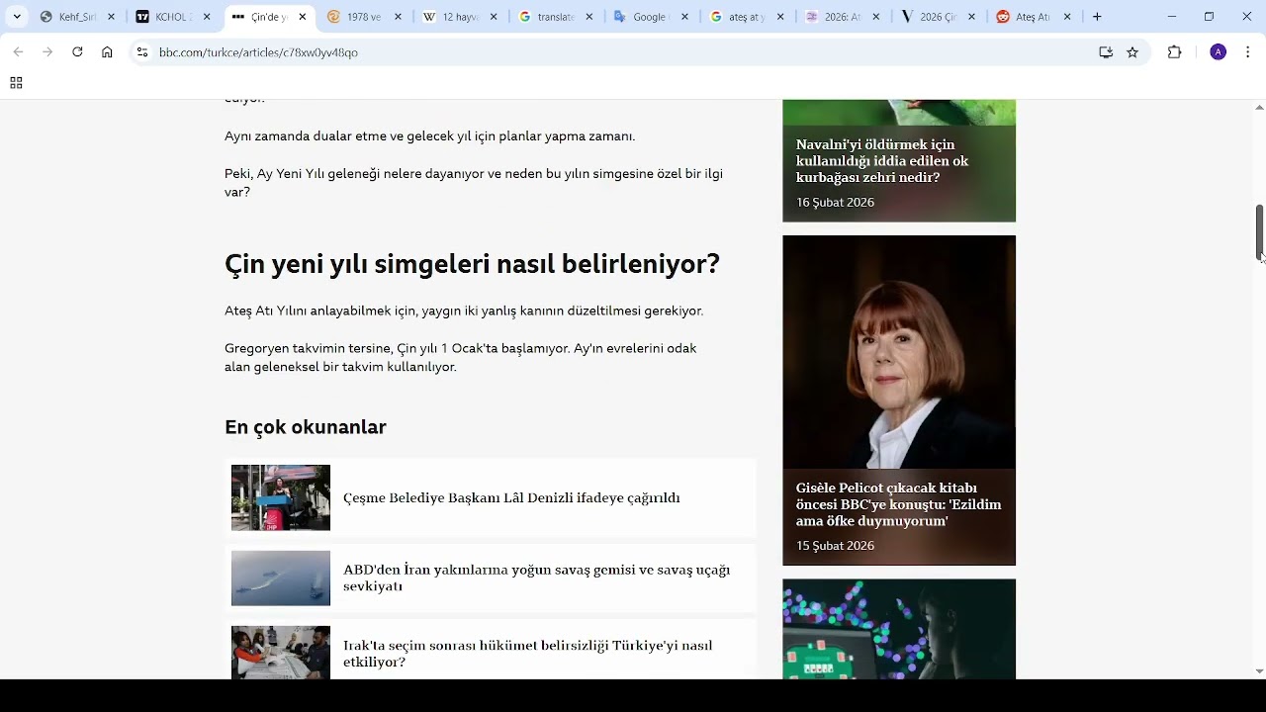
Task: Bookmark this page with star icon
Action: point(1132,52)
